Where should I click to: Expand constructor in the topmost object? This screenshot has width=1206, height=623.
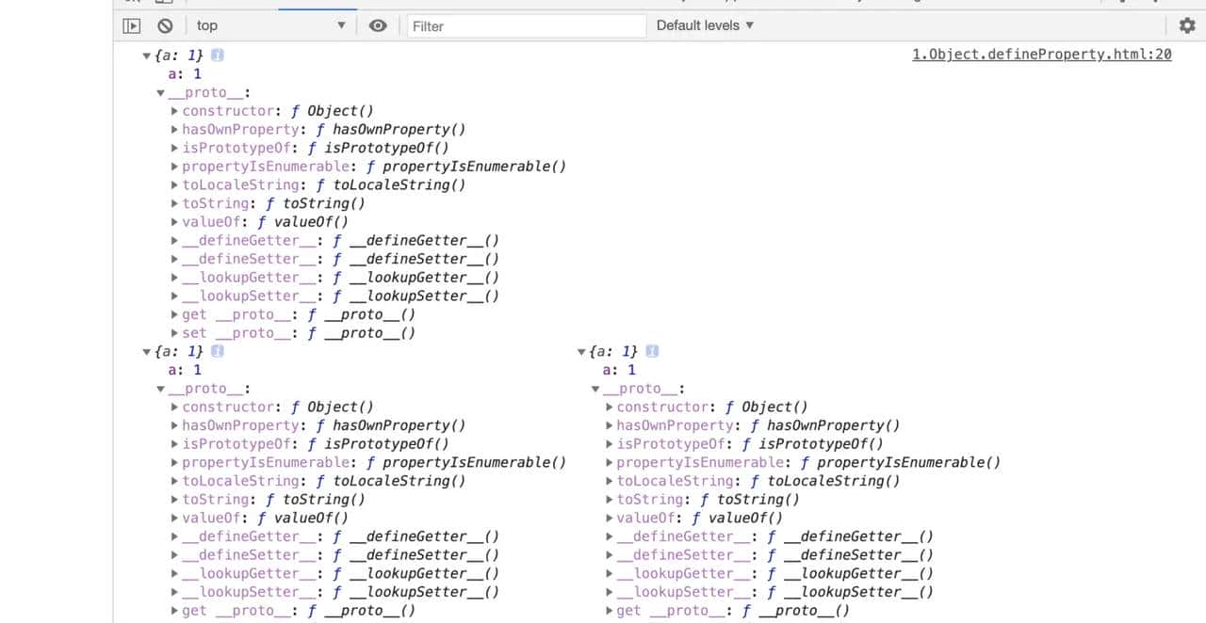[x=175, y=111]
